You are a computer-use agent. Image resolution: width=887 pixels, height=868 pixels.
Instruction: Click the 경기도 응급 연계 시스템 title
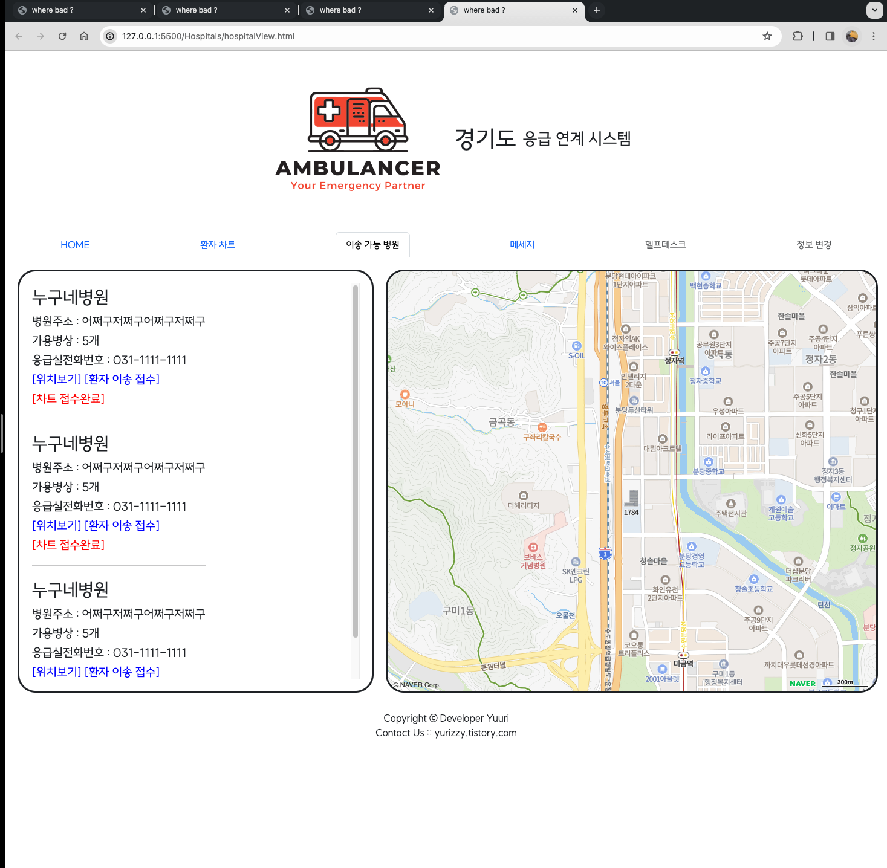(x=542, y=138)
